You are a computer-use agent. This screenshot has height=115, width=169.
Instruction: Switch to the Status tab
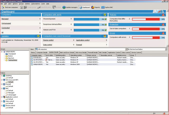(x=33, y=52)
